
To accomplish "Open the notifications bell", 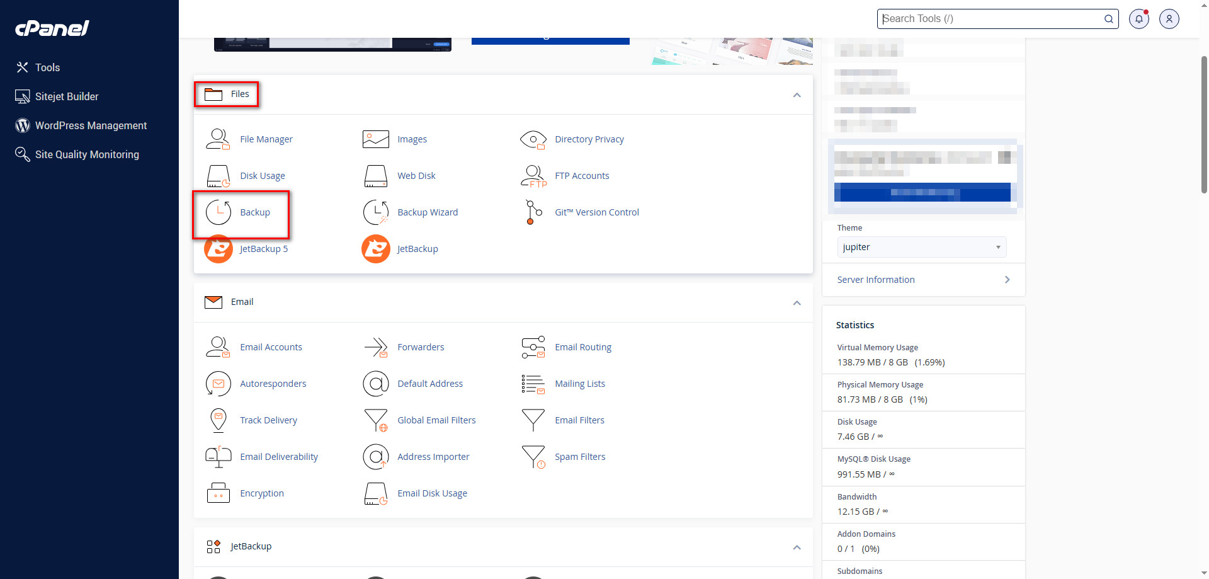I will tap(1138, 18).
